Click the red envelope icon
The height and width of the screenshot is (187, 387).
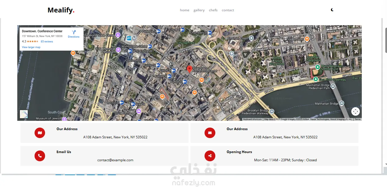coord(210,133)
